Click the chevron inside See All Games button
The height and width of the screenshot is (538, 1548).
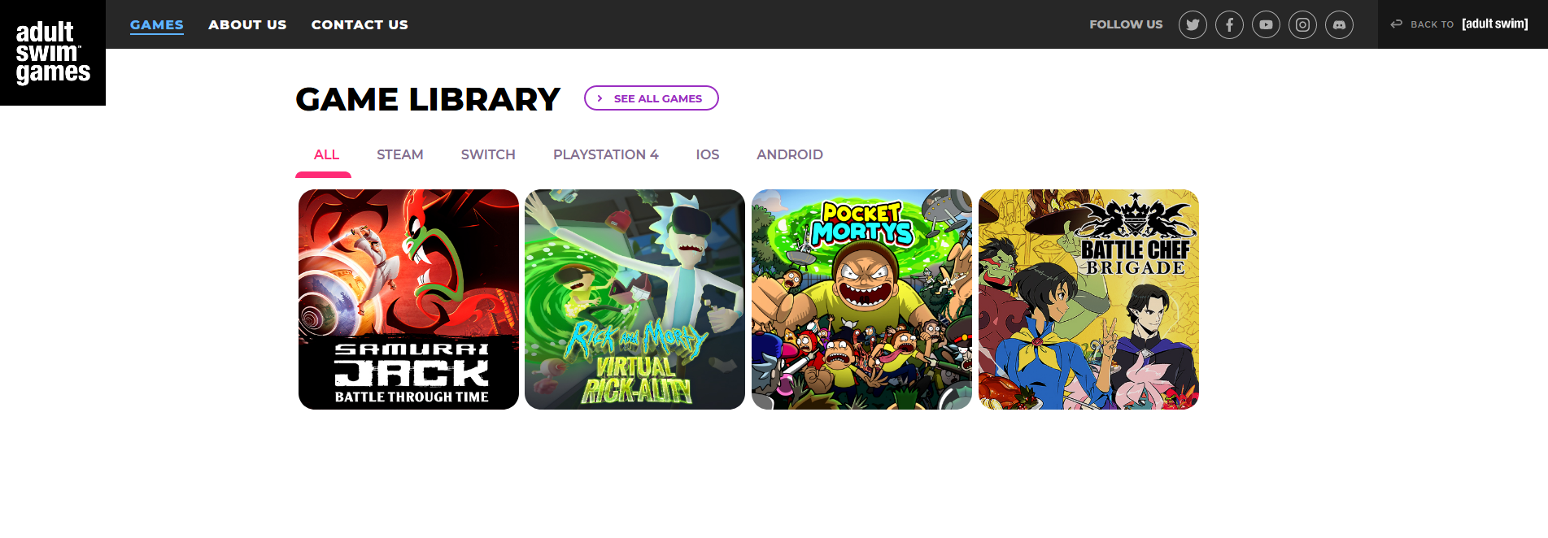600,98
